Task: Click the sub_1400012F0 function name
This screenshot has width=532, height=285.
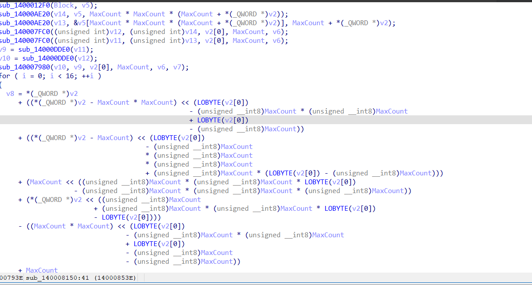Action: [25, 5]
